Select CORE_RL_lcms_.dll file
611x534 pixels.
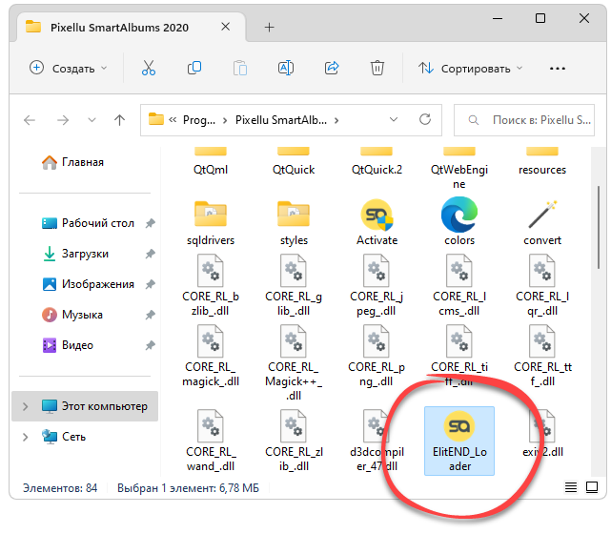459,285
